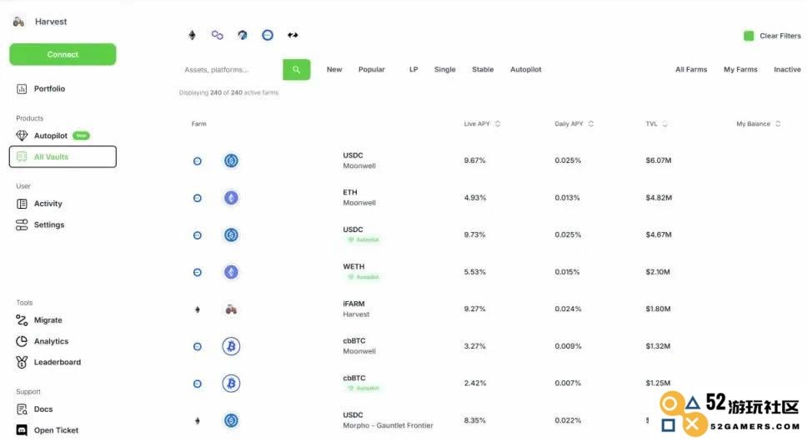Click the cbBTC Autopilot bitcoin icon
The height and width of the screenshot is (441, 807).
point(231,384)
